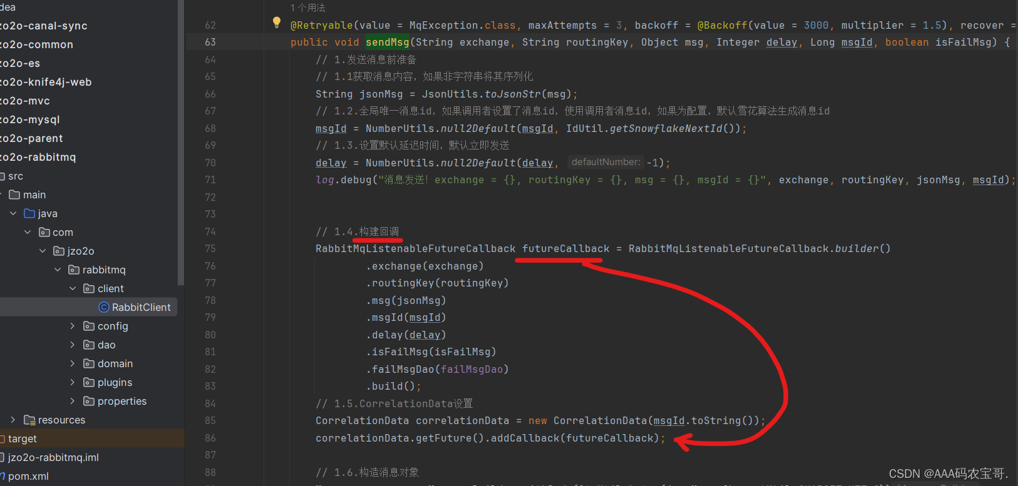Viewport: 1018px width, 486px height.
Task: Click the @Retryable annotation
Action: click(x=322, y=25)
